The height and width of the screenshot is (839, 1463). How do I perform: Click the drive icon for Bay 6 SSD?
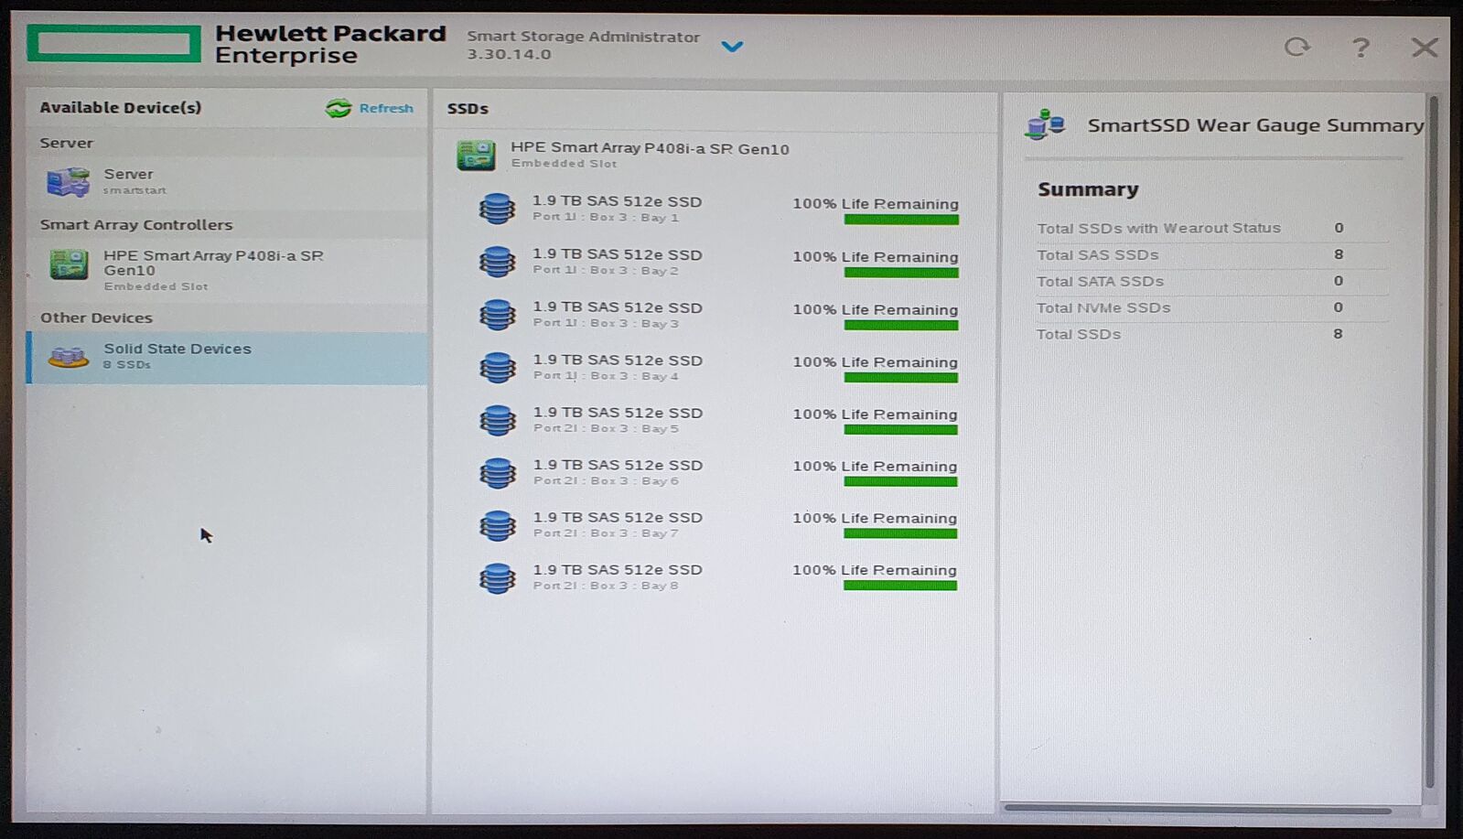click(x=497, y=472)
